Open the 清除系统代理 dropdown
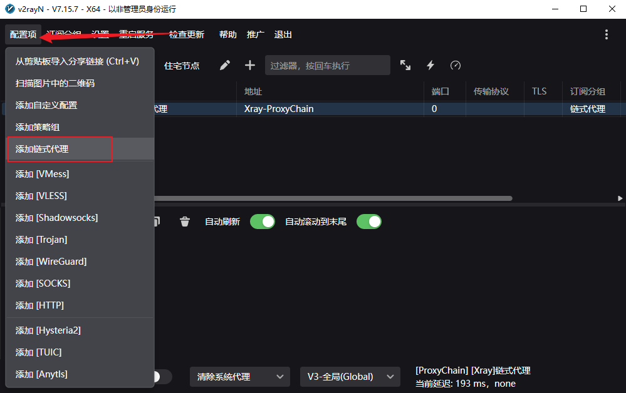 click(x=240, y=377)
